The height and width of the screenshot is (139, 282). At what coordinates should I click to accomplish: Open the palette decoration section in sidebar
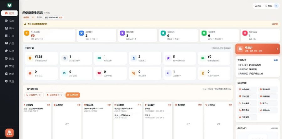click(x=9, y=51)
